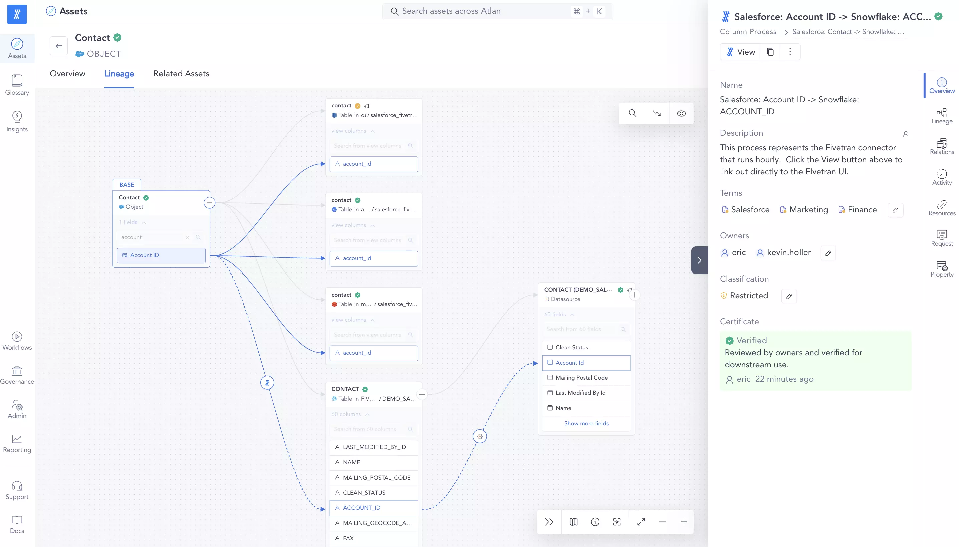This screenshot has width=959, height=547.
Task: Click the minimap icon in bottom toolbar
Action: 574,522
